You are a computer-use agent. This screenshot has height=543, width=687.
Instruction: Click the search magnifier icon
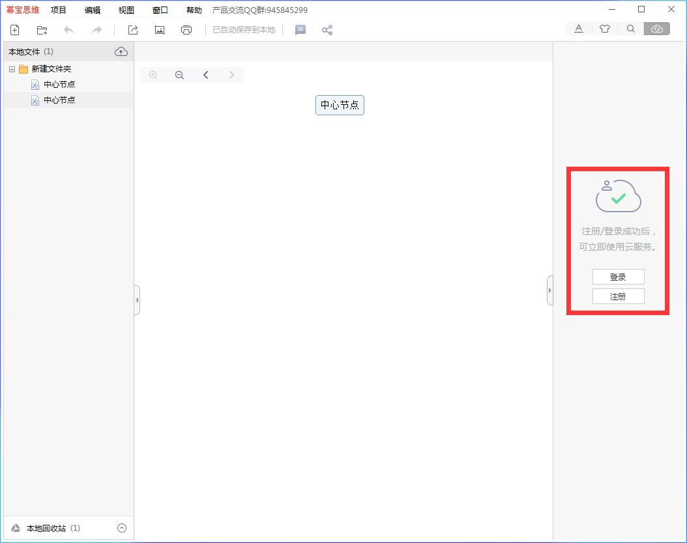coord(631,29)
